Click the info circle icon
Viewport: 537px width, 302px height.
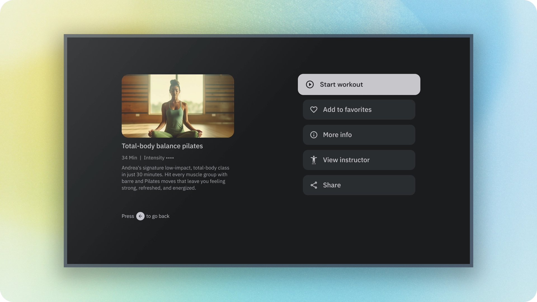point(314,135)
